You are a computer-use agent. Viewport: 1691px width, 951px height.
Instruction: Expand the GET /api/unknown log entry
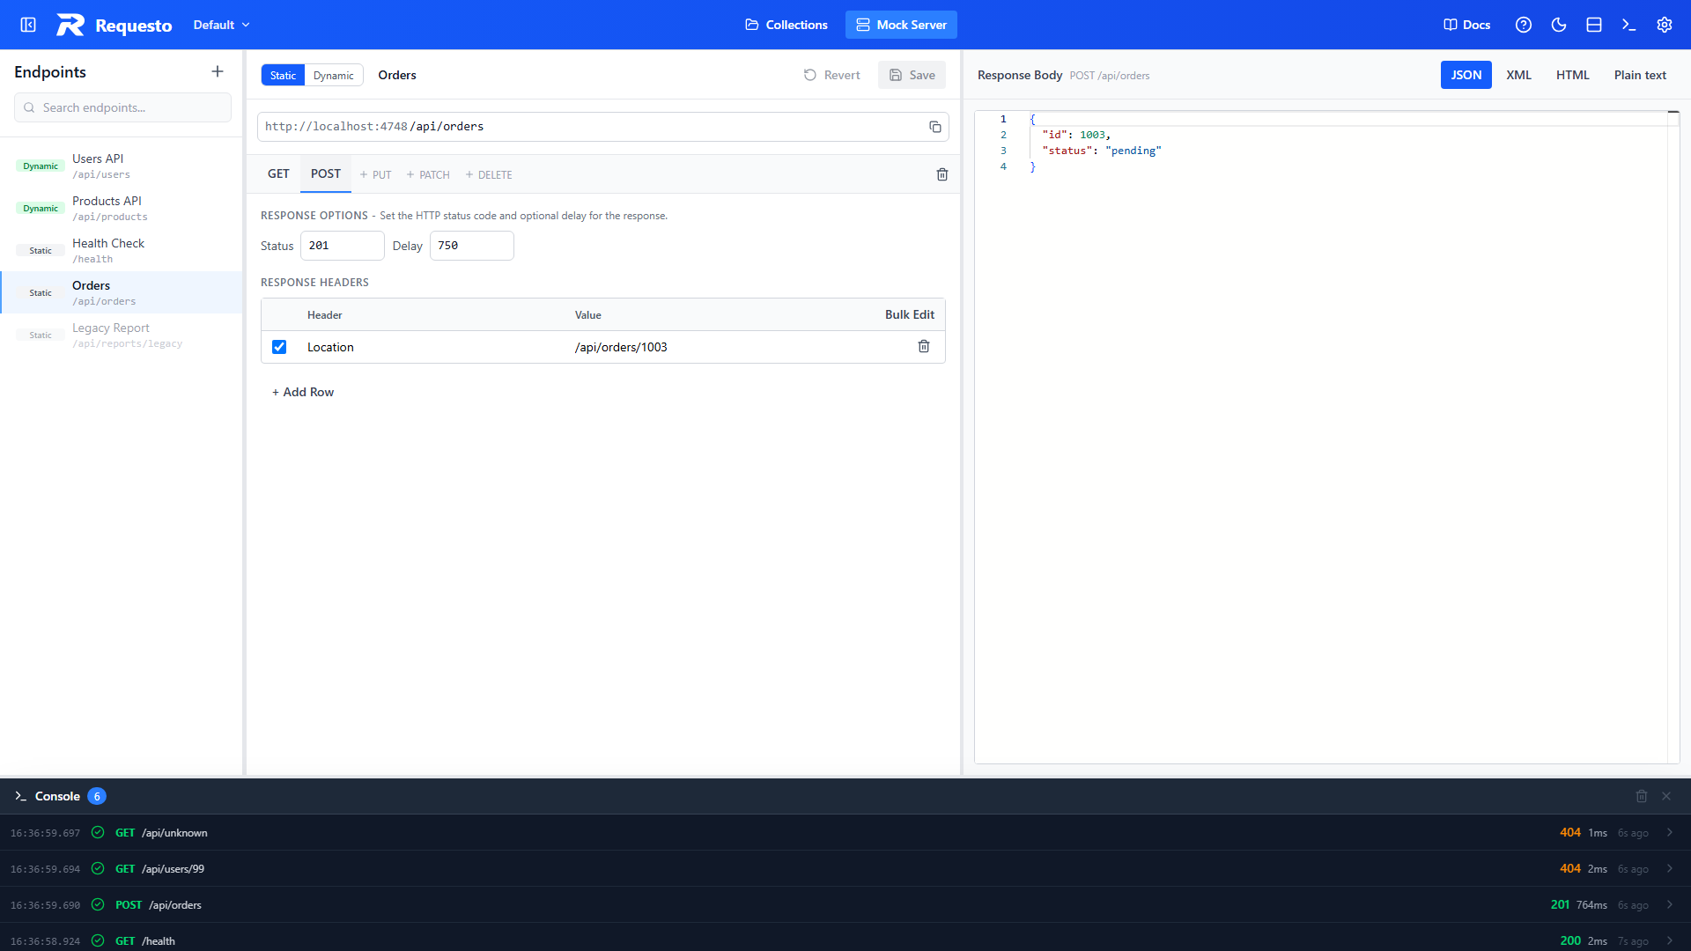pos(1670,833)
